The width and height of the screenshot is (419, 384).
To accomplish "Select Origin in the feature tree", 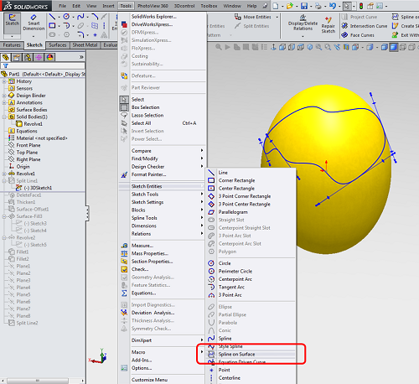I will coord(23,167).
